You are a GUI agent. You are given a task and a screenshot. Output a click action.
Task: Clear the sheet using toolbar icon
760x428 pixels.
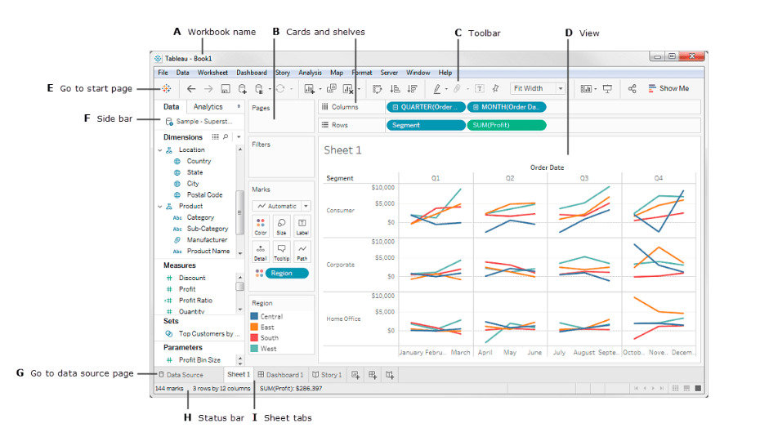[348, 89]
